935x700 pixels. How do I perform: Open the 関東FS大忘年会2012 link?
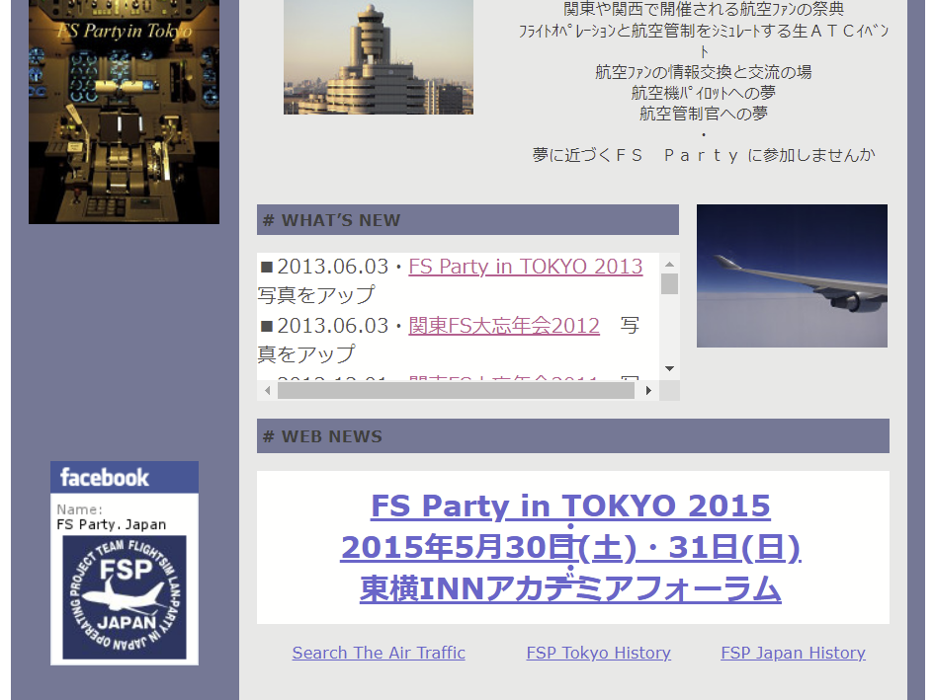504,325
